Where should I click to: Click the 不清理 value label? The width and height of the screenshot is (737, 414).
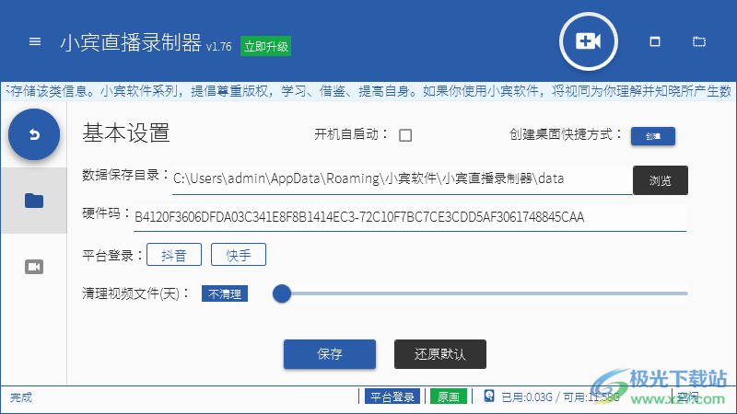[225, 293]
